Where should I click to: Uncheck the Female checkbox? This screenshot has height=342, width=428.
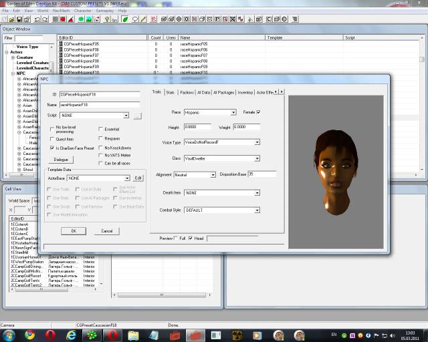(259, 112)
